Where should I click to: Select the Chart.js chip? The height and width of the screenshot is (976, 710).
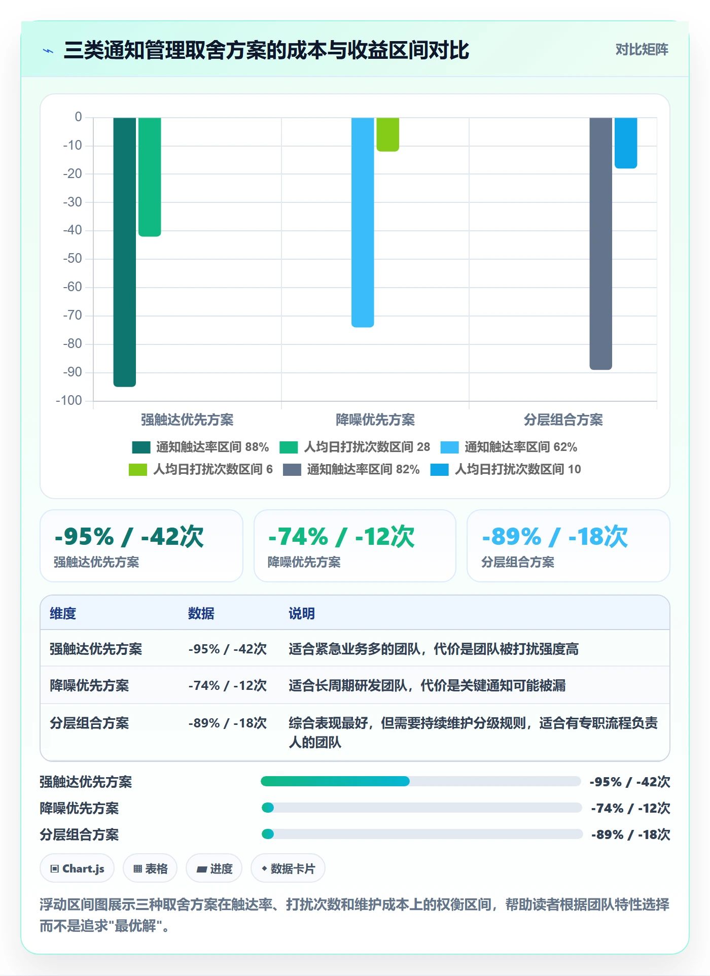click(x=77, y=868)
